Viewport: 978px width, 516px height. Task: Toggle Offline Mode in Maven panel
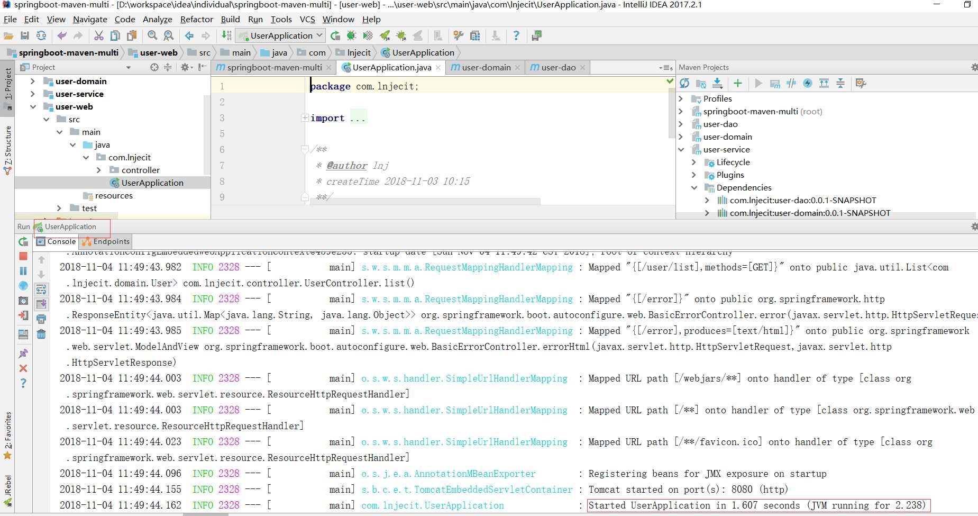click(791, 83)
